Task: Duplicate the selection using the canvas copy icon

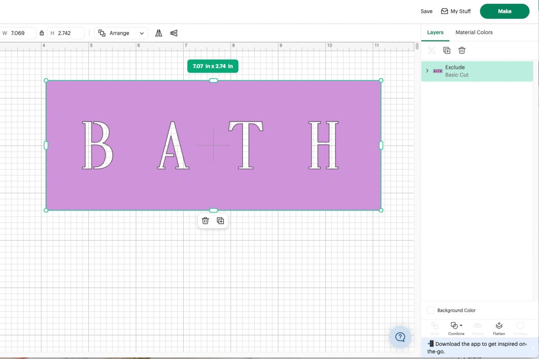Action: [221, 221]
